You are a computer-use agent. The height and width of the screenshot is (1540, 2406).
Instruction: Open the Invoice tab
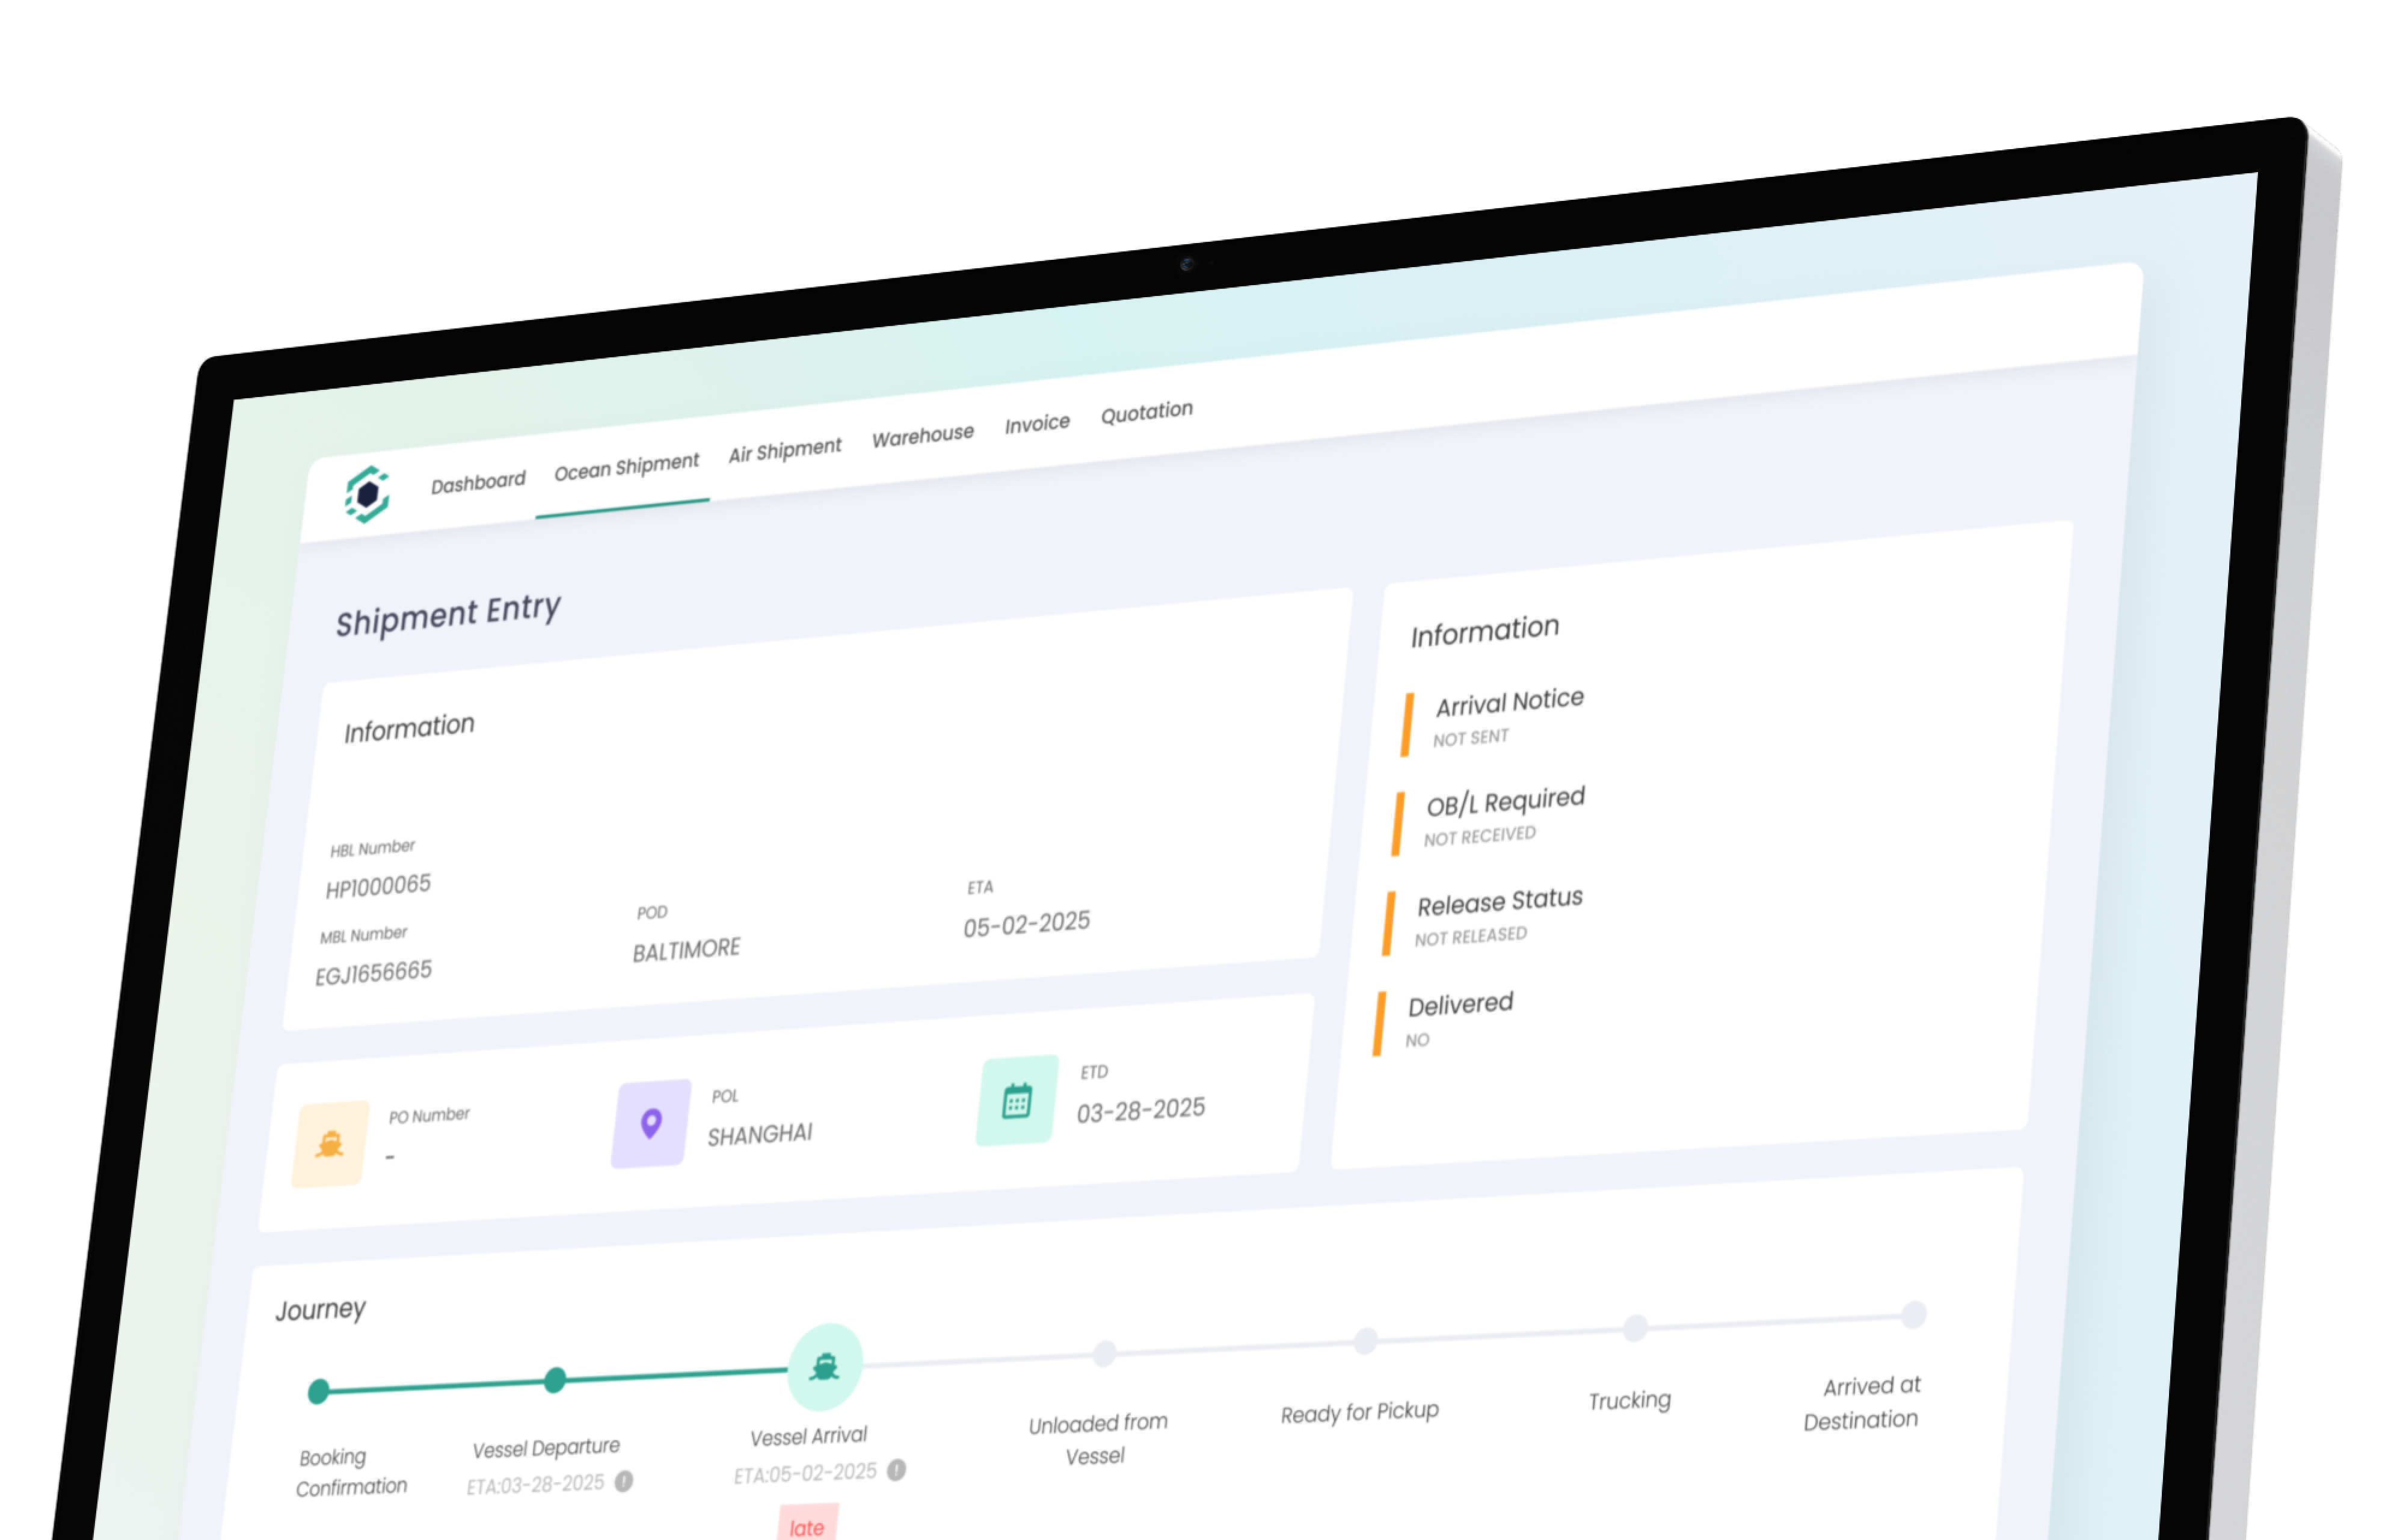[1036, 424]
